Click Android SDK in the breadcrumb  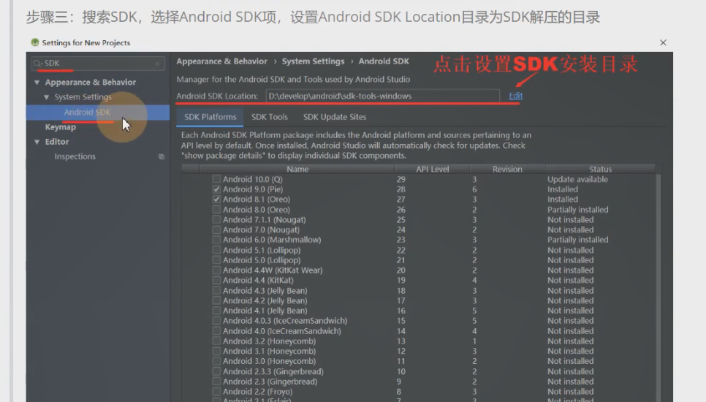(x=384, y=61)
